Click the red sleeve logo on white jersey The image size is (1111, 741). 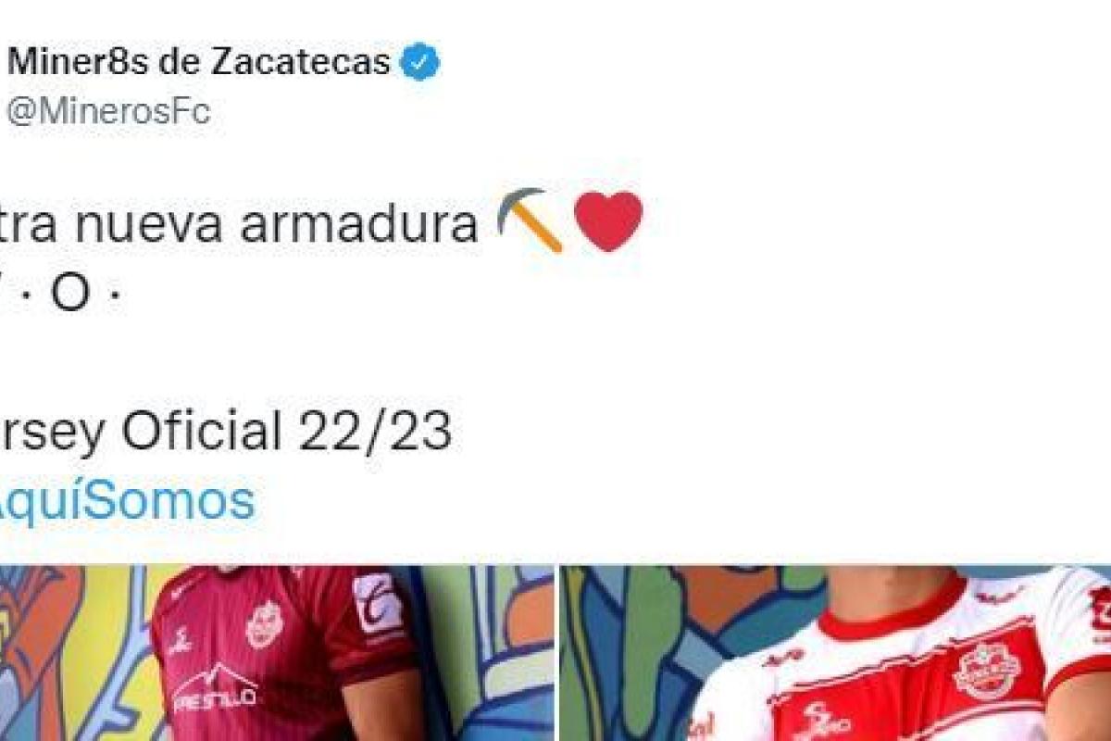click(1100, 613)
